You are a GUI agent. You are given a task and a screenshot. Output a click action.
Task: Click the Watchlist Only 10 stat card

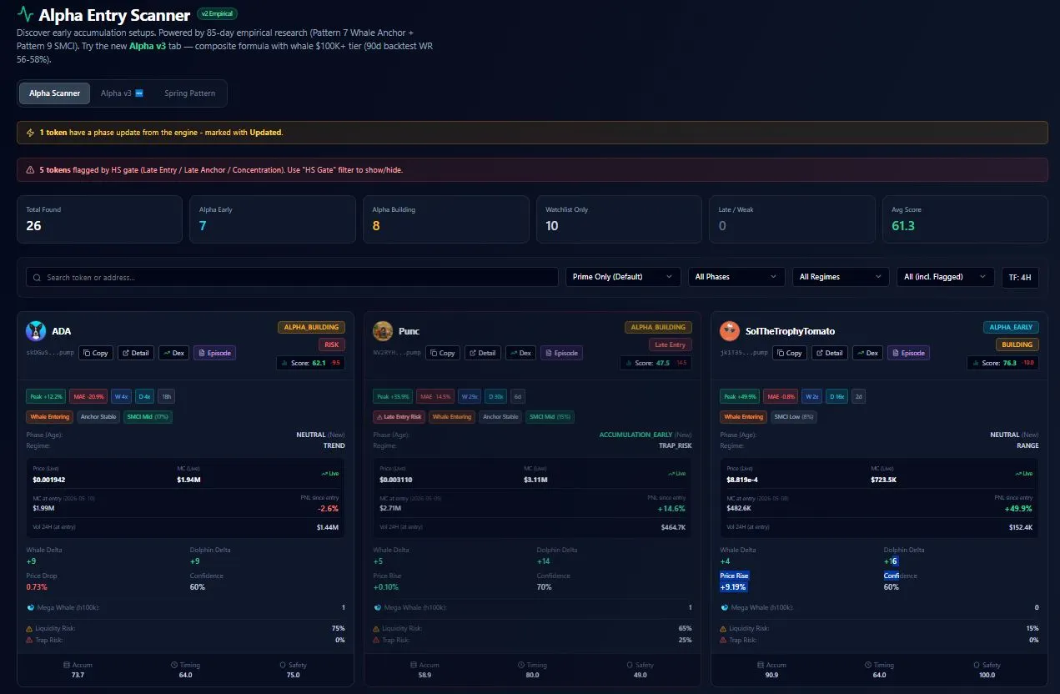619,219
